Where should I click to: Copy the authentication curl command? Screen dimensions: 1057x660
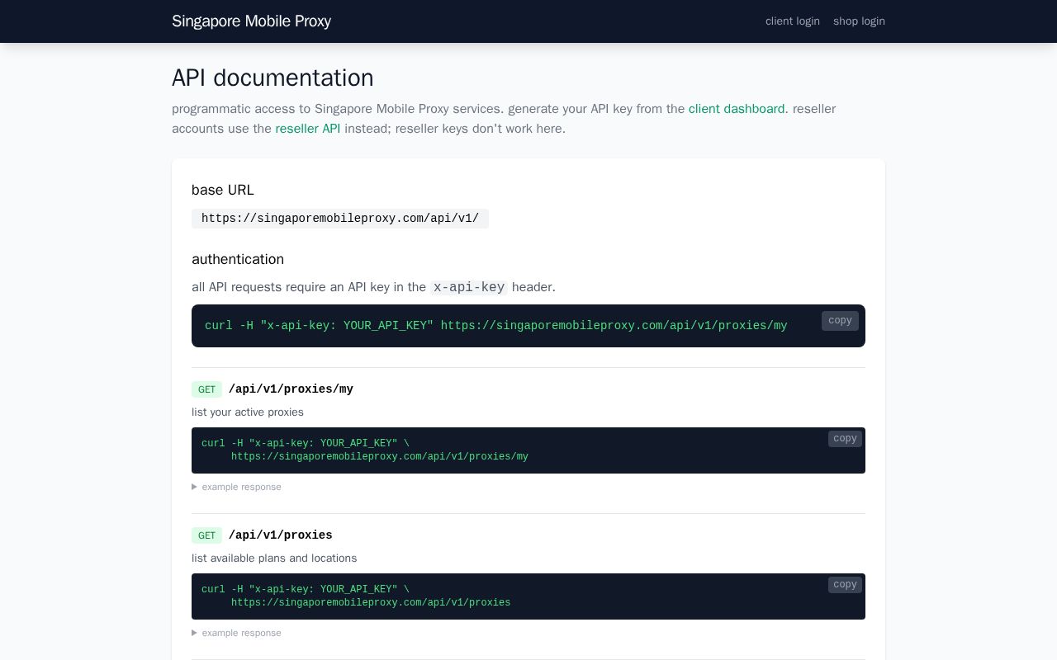pos(840,321)
